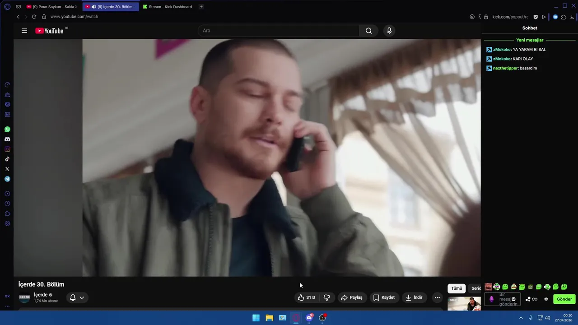Open WhatsApp in the Opera sidebar
The height and width of the screenshot is (325, 578).
click(x=7, y=130)
